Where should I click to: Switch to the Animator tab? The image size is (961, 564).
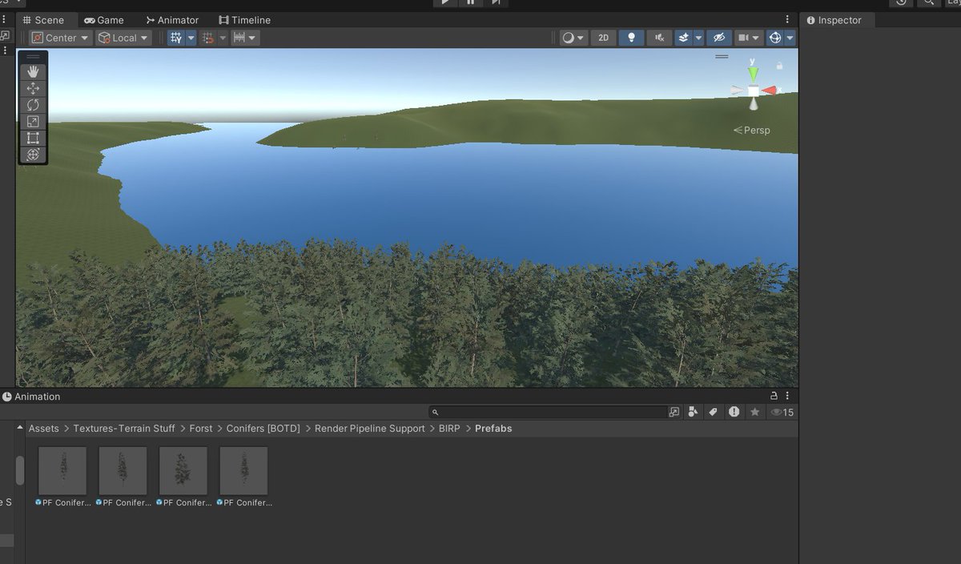pyautogui.click(x=172, y=20)
